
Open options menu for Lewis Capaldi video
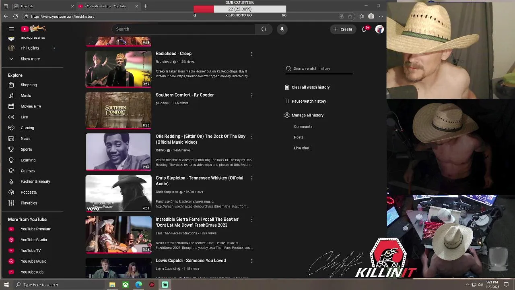tap(252, 261)
